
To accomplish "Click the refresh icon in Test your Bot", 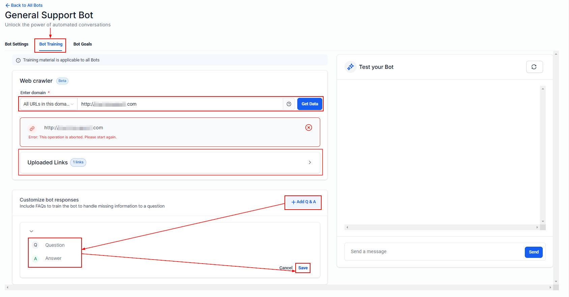I will [534, 67].
